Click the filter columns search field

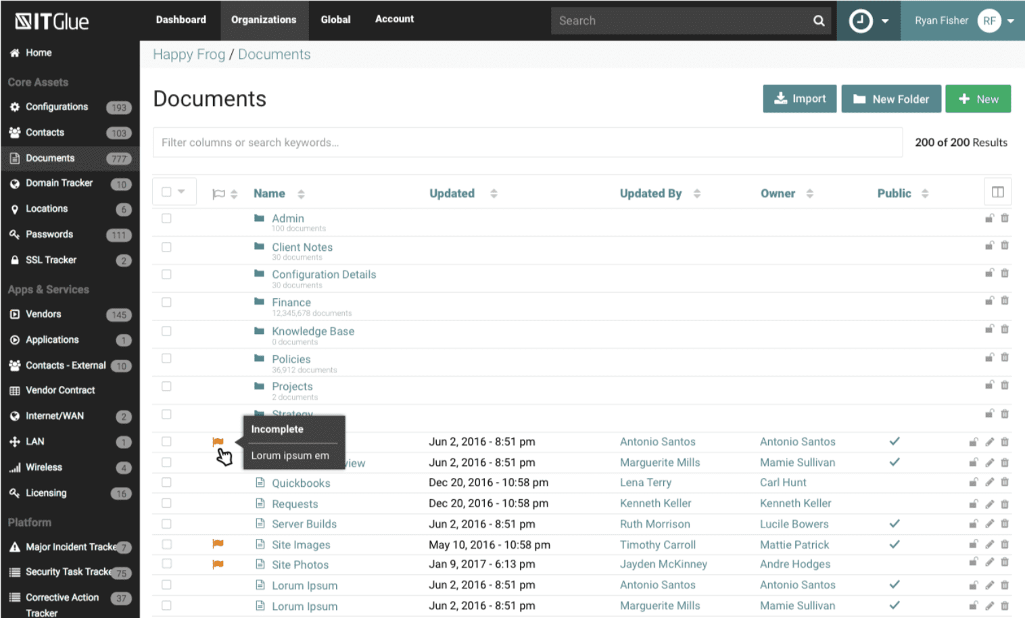pos(527,142)
